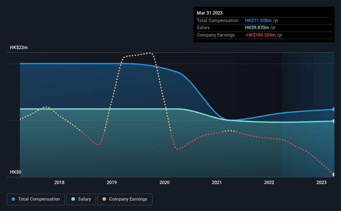Click the tooltip Salary row label

coord(204,28)
